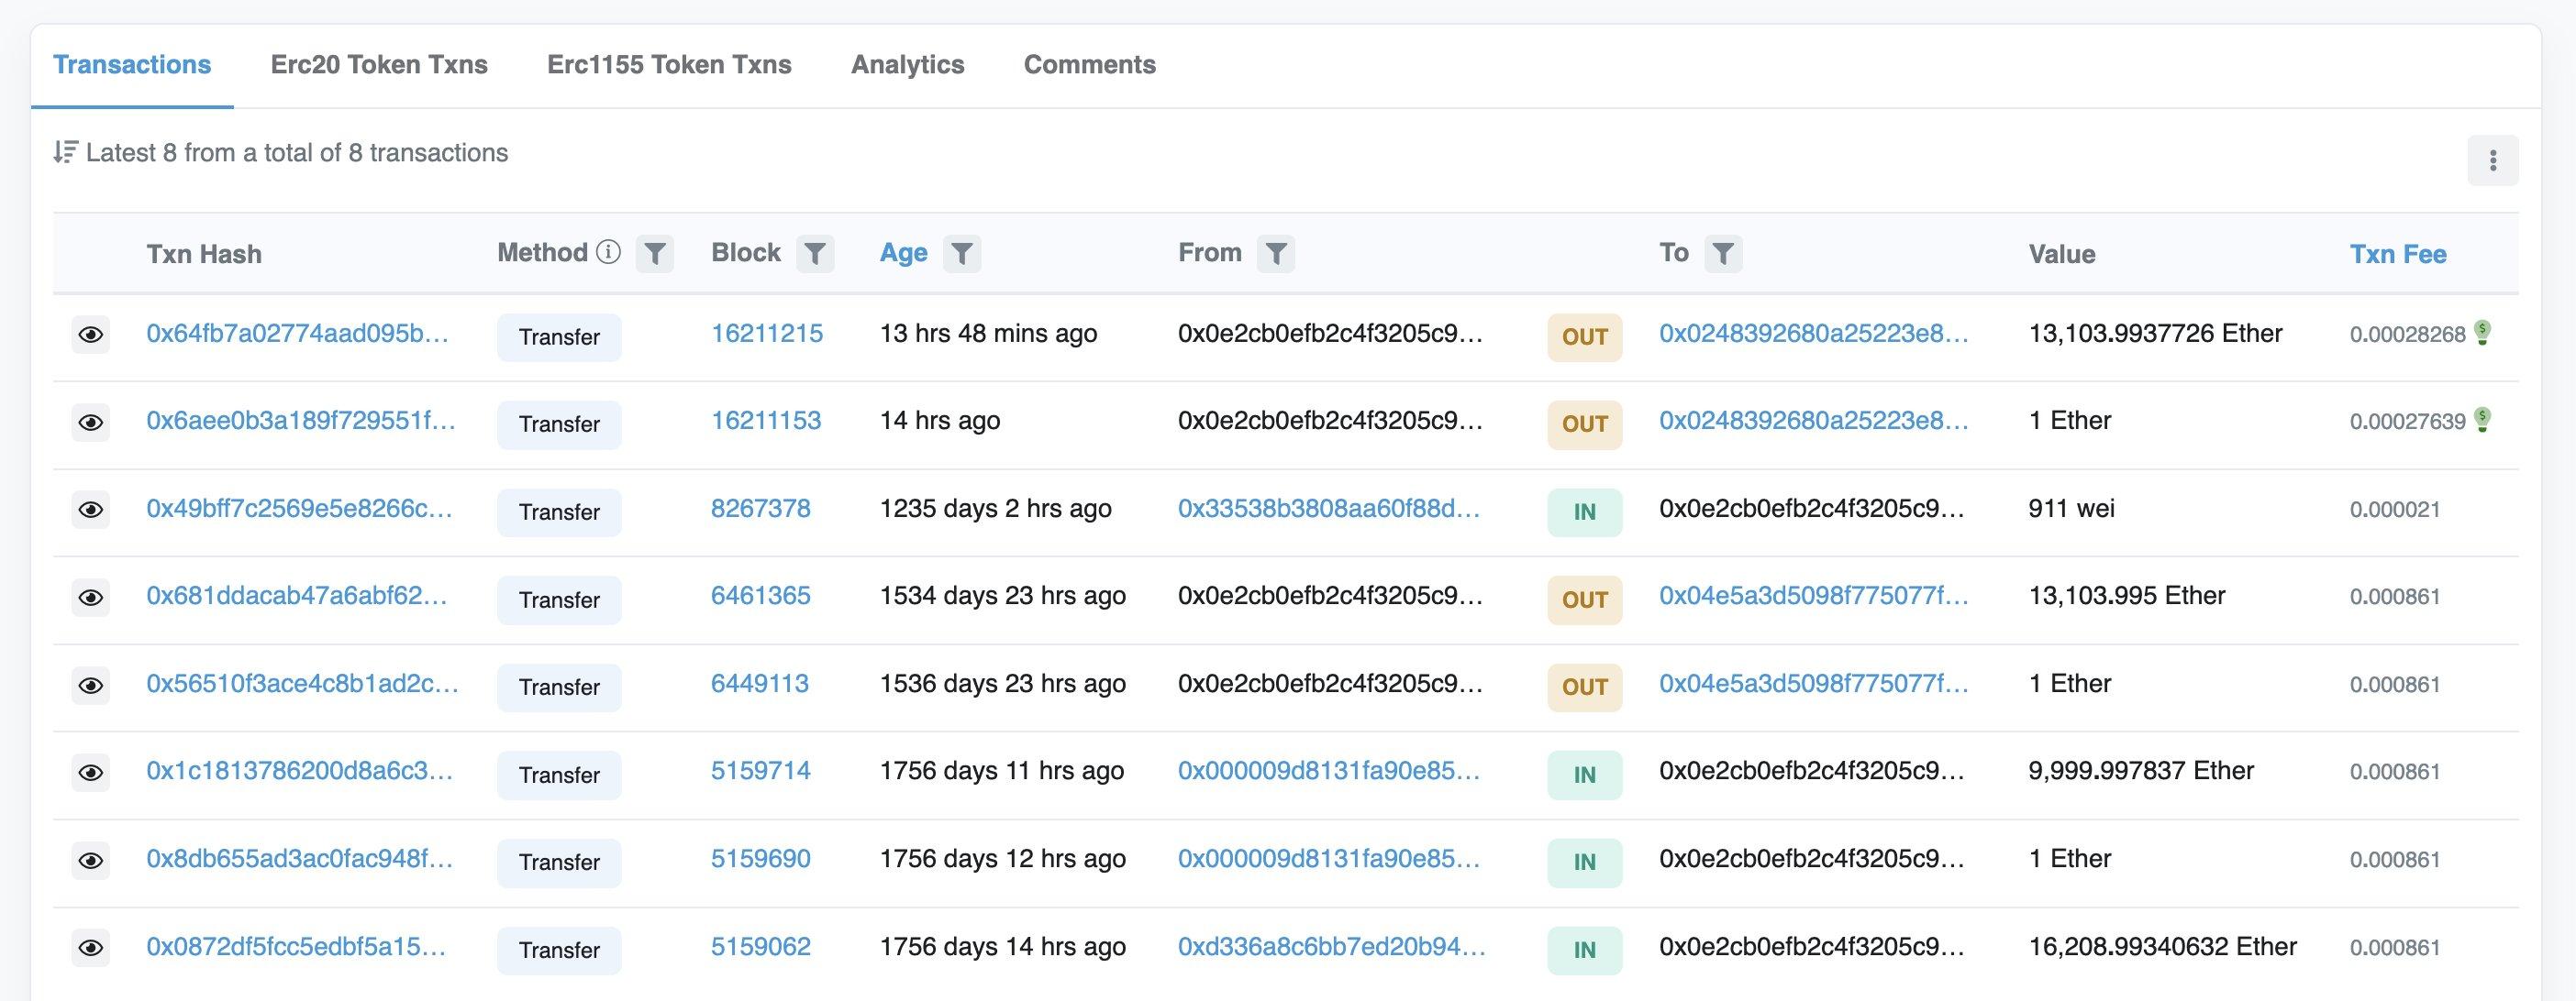Open recipient address 0x04e5a3d5098f775077f in 13,103.995 Ether row
Image resolution: width=2576 pixels, height=1001 pixels.
coord(1813,597)
